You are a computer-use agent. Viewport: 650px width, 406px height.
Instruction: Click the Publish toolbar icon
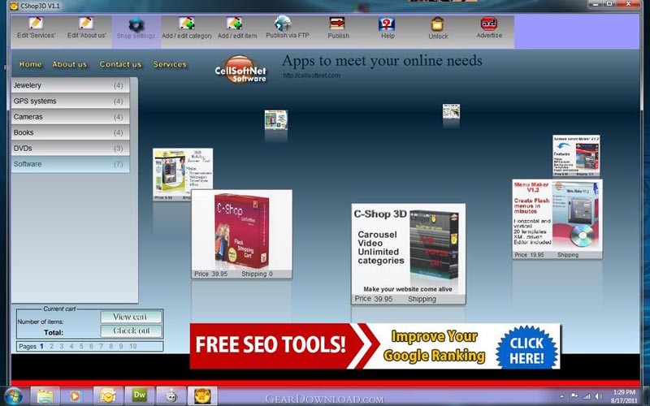pyautogui.click(x=337, y=24)
